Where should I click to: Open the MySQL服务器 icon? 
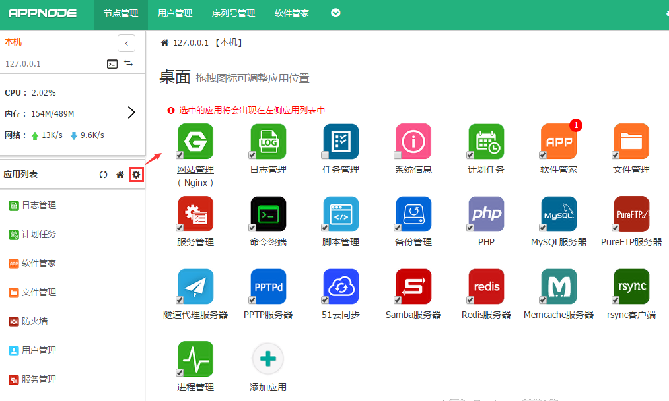[x=559, y=214]
